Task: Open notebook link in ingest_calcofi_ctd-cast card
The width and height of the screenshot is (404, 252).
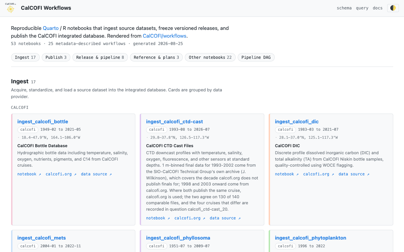Action: (158, 218)
